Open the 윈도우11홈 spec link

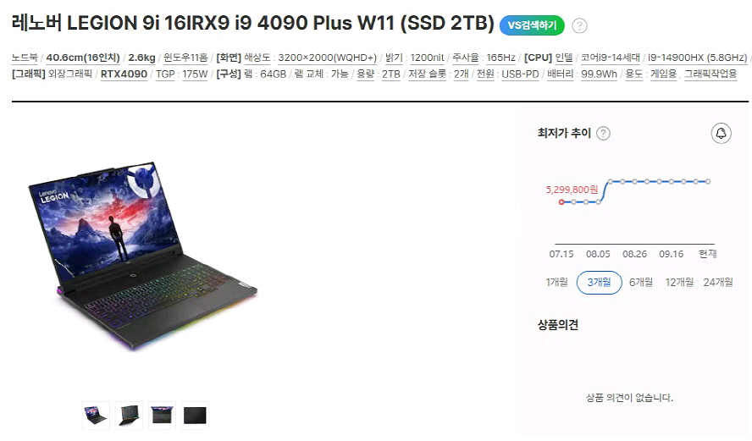tap(185, 58)
